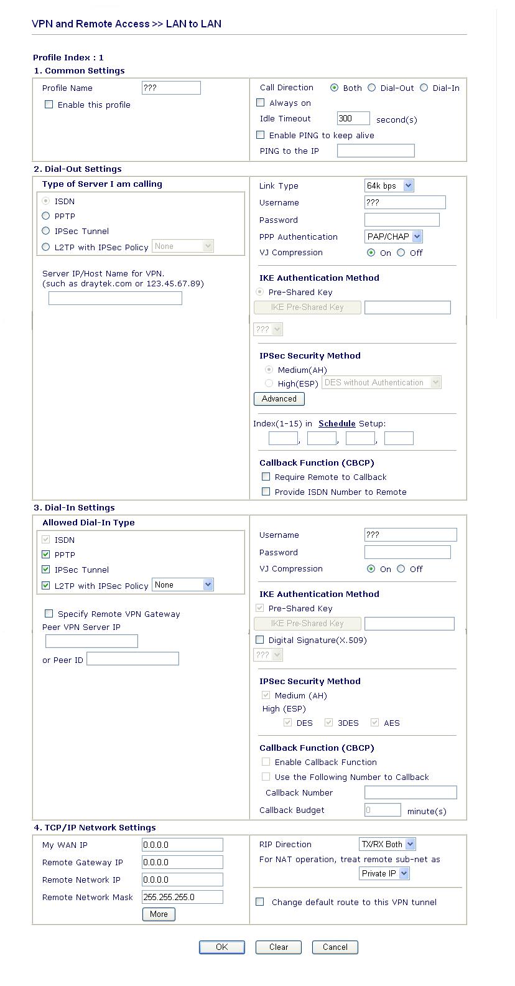
Task: Click the OK button
Action: click(222, 947)
